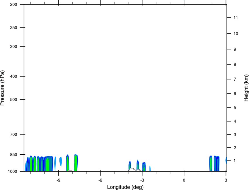249x190 pixels.
Task: Click the -3 longitude tick label
Action: (x=142, y=180)
